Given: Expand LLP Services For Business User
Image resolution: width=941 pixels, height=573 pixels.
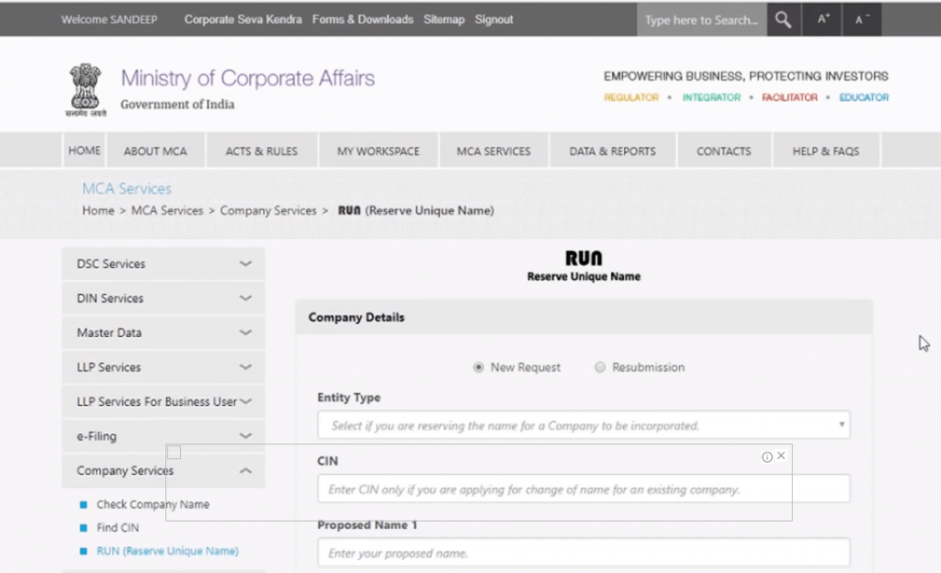Looking at the screenshot, I should [164, 401].
